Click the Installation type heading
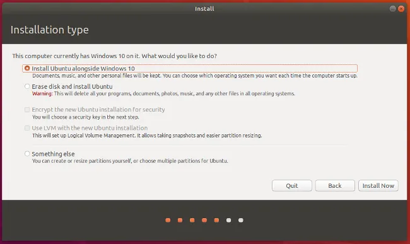The image size is (410, 244). pyautogui.click(x=49, y=30)
